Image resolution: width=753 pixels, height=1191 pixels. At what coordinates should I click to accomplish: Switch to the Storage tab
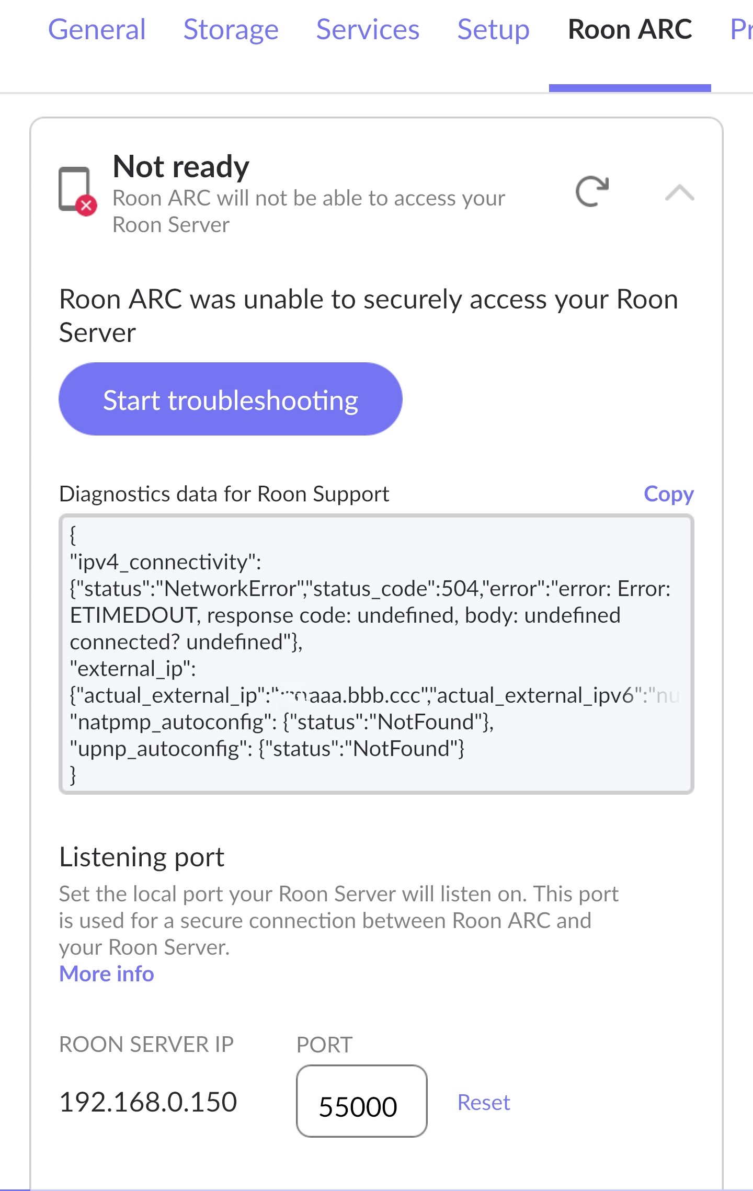[x=231, y=29]
